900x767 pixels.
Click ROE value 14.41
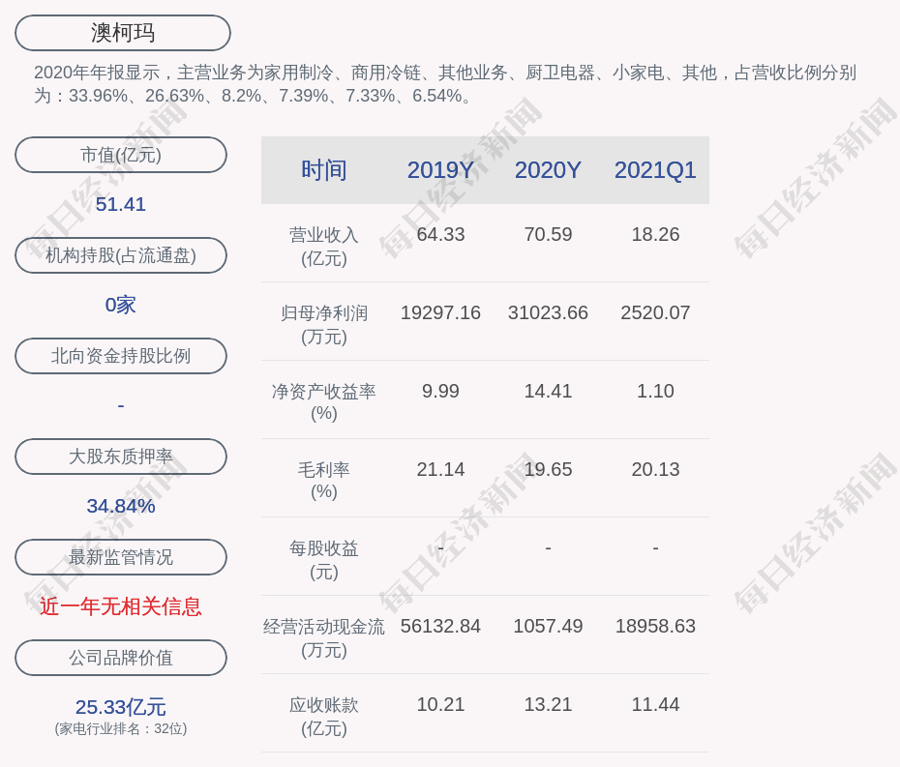pyautogui.click(x=548, y=392)
